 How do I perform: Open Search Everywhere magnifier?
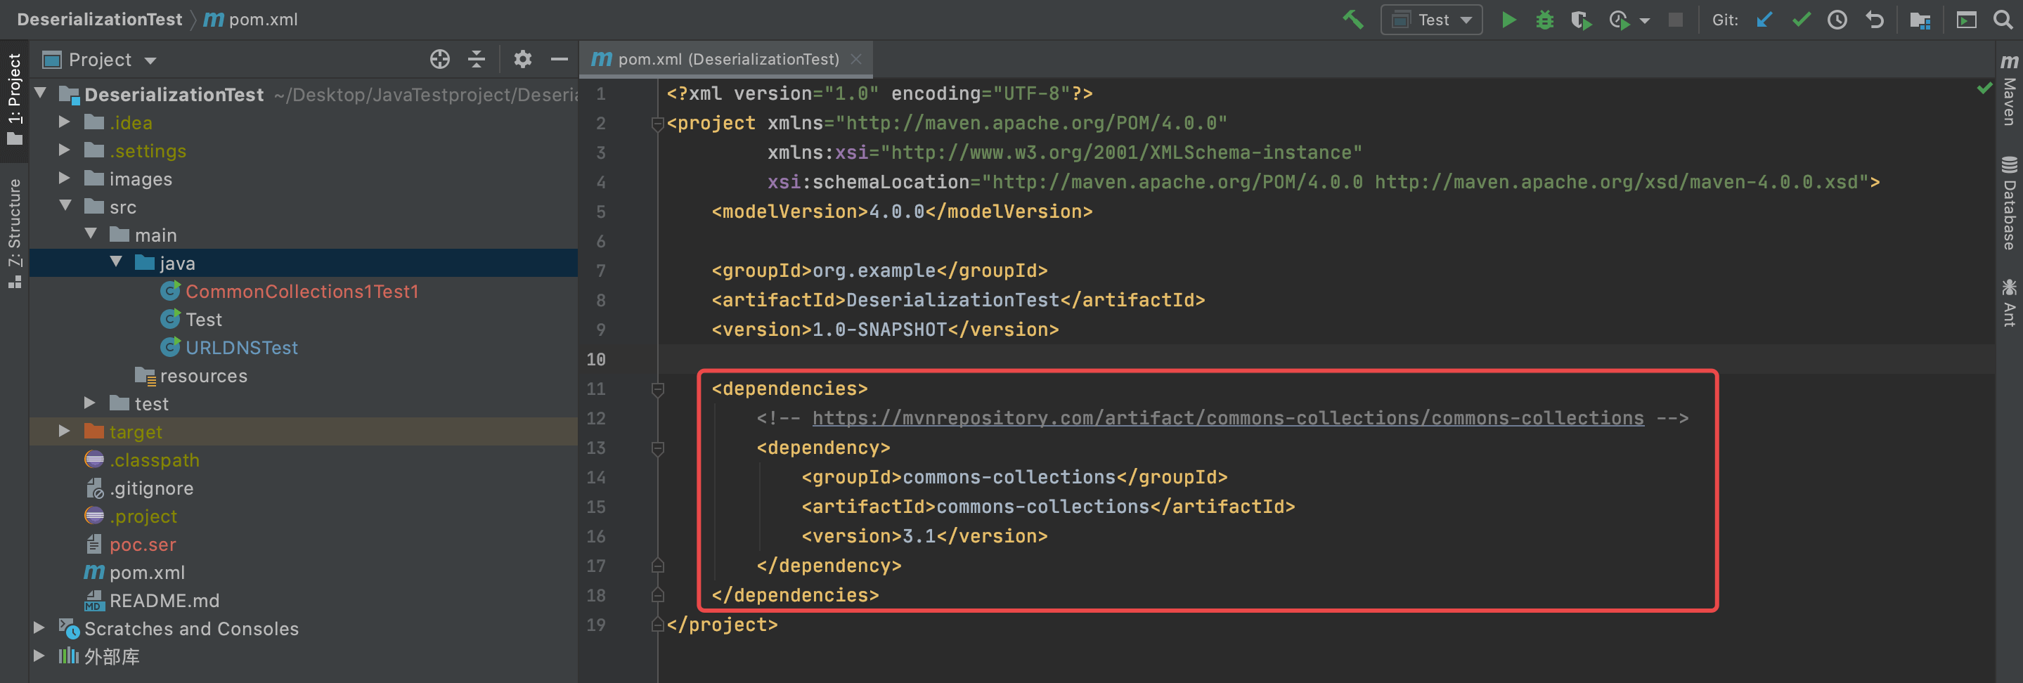2003,20
